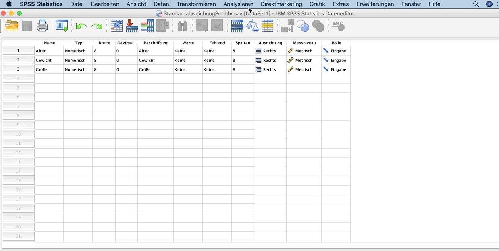499x251 pixels.
Task: Click the Split file icon
Action: click(237, 26)
